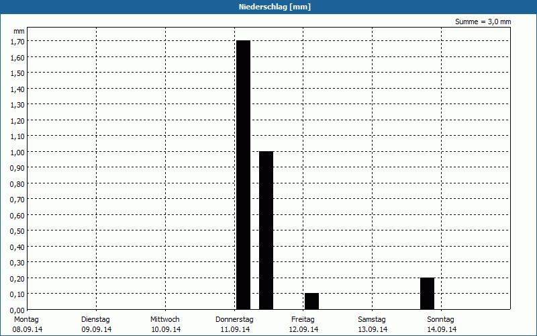Click the 0,70 y-axis value

pos(17,200)
